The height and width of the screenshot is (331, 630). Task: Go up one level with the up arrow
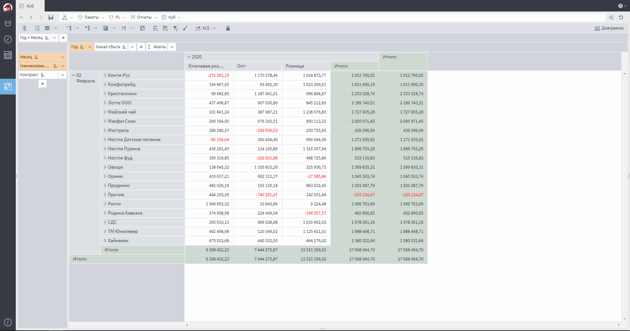(x=21, y=17)
